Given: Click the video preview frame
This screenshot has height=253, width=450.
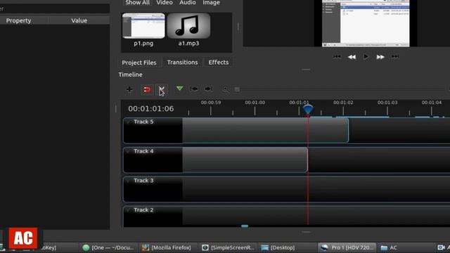Looking at the screenshot, I should [x=366, y=23].
